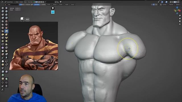The width and height of the screenshot is (182, 102).
Task: Click the funnel filter icon in header
Action: point(61,2)
